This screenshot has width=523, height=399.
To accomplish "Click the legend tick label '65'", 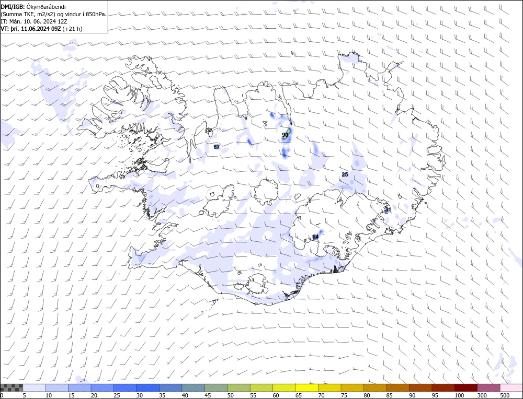I will 298,395.
